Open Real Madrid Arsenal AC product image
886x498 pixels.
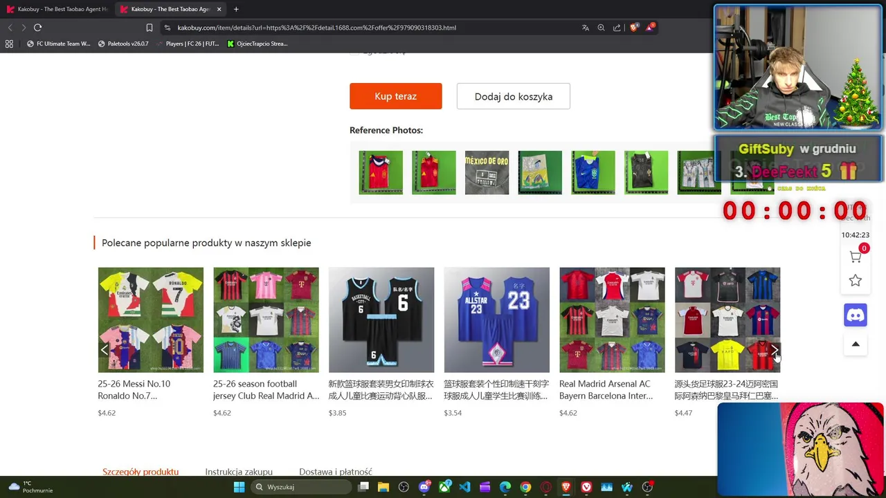(612, 320)
